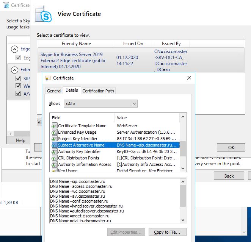Viewport: 251px width, 242px height.
Task: Select the Authority Key Identifier row
Action: click(x=115, y=151)
